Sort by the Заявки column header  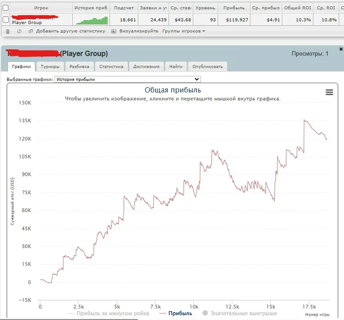coord(153,8)
